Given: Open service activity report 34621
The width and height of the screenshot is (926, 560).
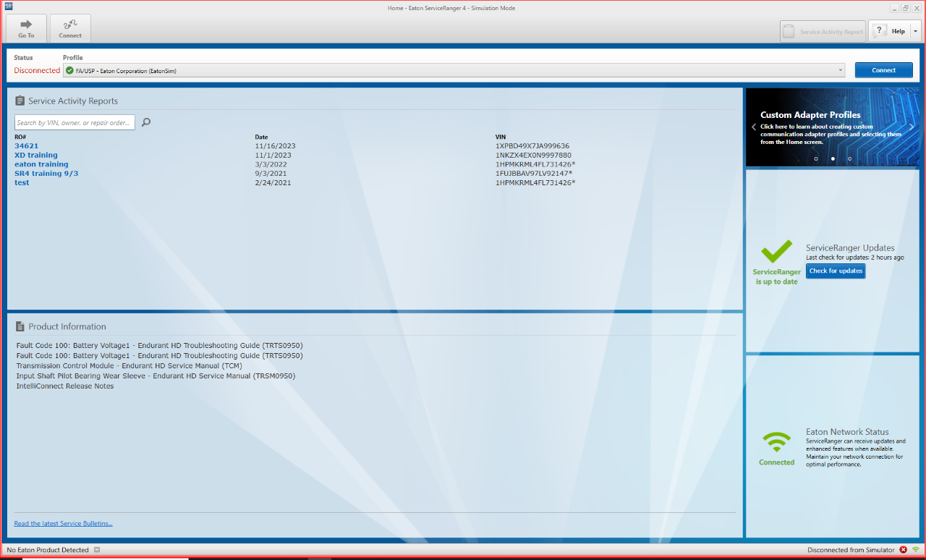Looking at the screenshot, I should point(26,145).
